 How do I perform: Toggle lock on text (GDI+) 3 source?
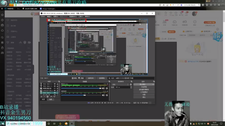coord(57,84)
